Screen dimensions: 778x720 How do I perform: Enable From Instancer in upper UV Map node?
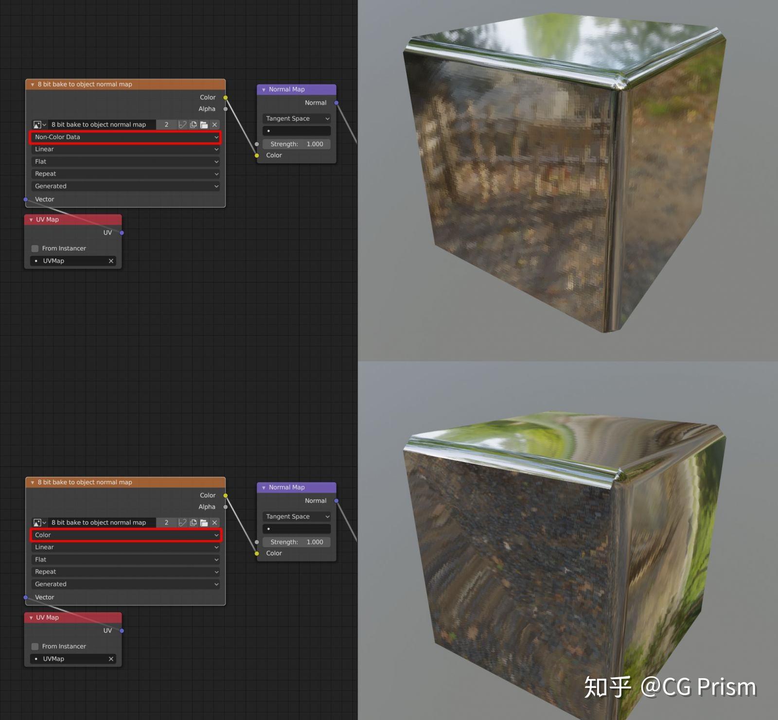click(35, 248)
